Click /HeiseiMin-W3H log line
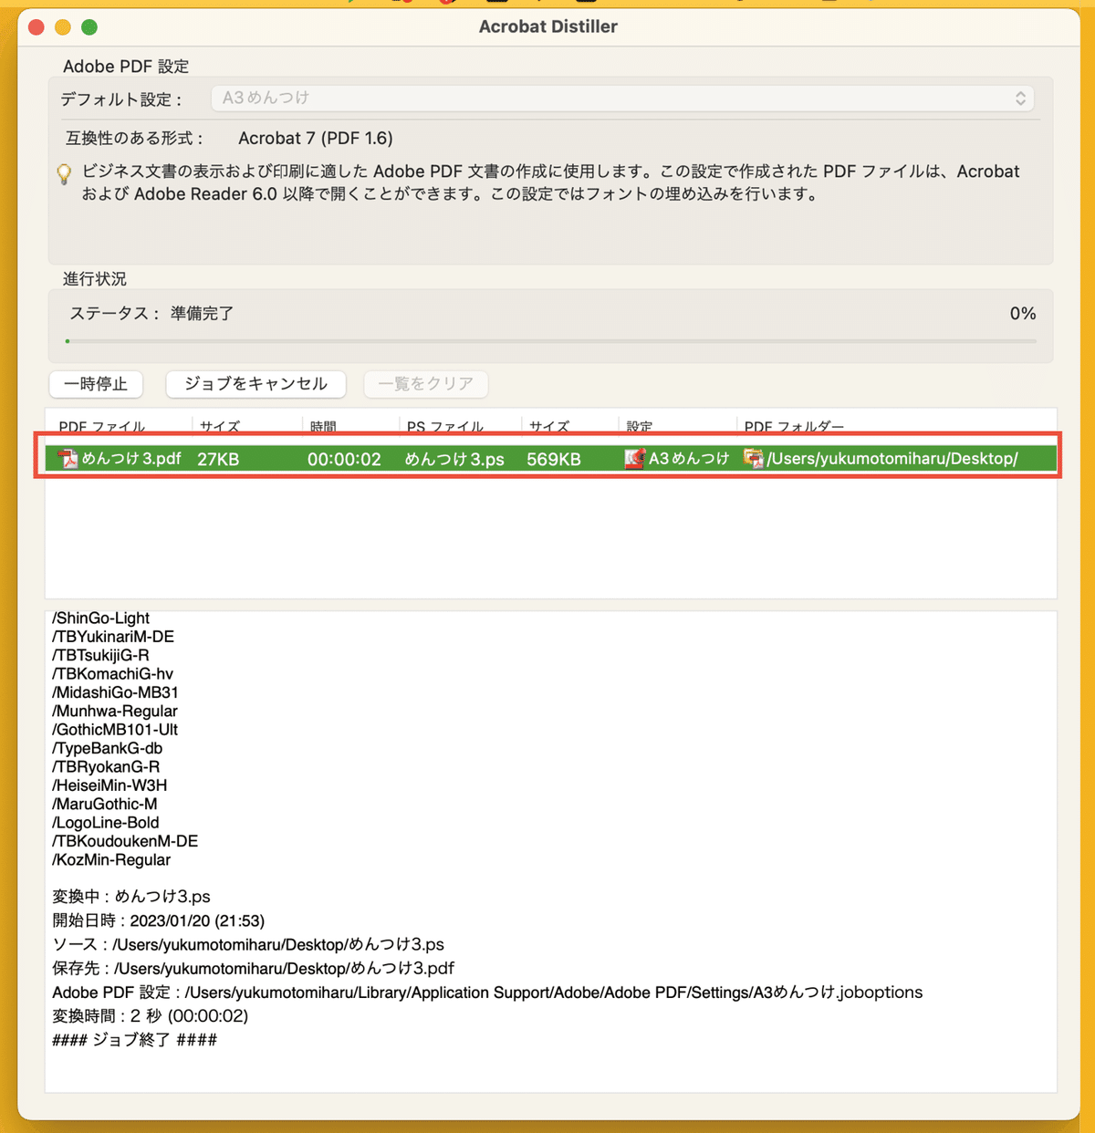Viewport: 1095px width, 1133px height. pos(109,785)
